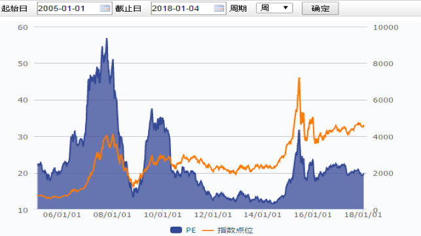Click right axis value 6000

pos(383,100)
